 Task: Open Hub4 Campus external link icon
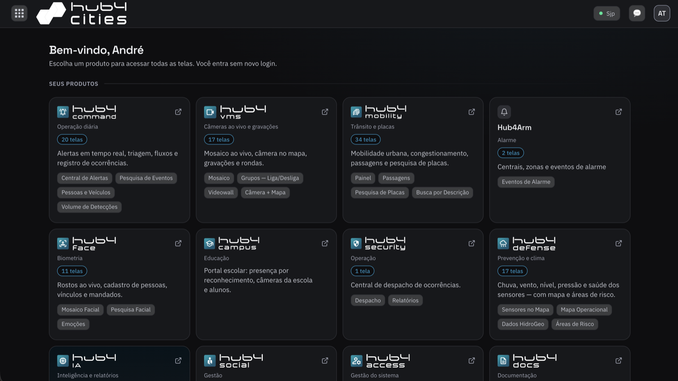pyautogui.click(x=325, y=243)
